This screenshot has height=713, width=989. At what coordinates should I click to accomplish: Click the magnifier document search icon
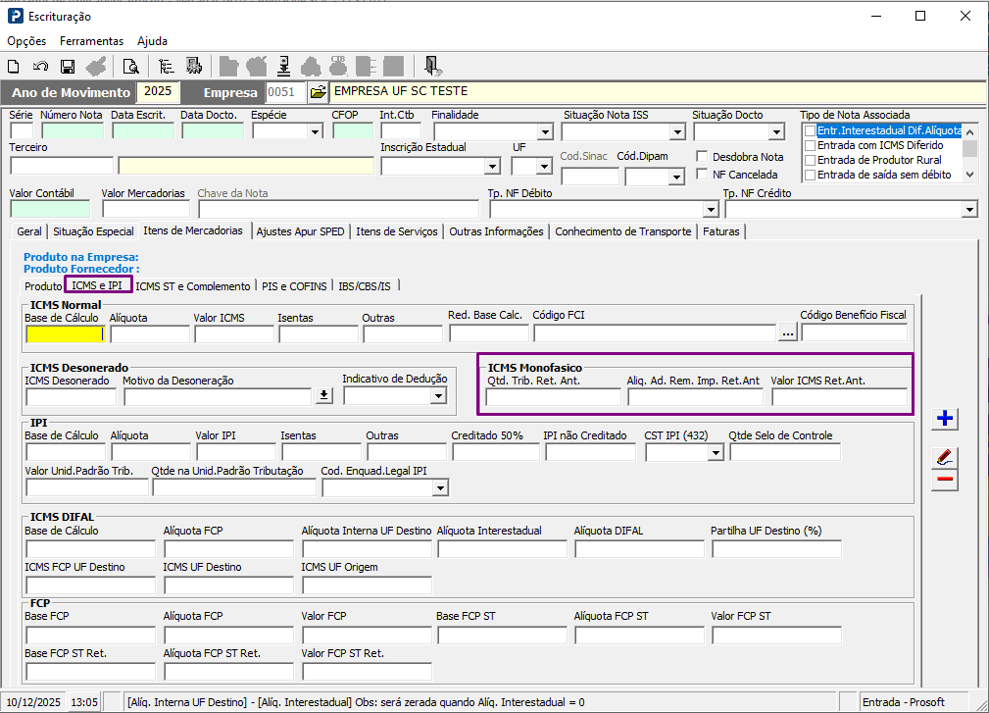(130, 67)
